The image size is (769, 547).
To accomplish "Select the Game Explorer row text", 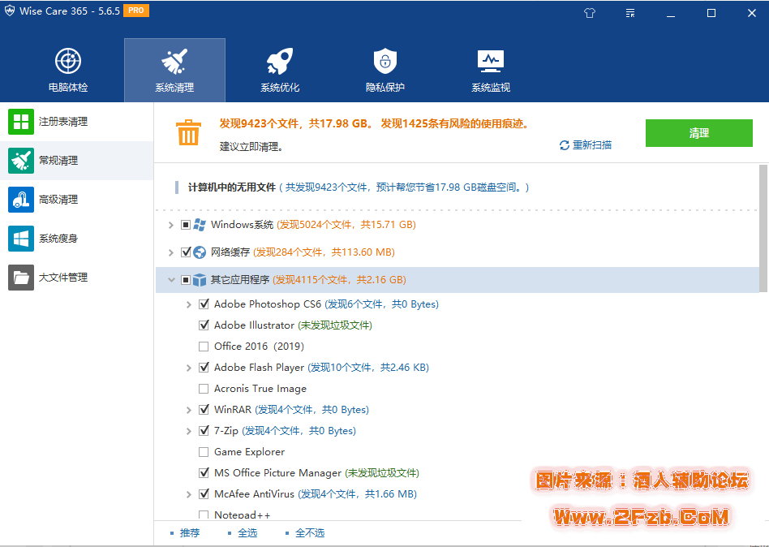I will pyautogui.click(x=249, y=452).
